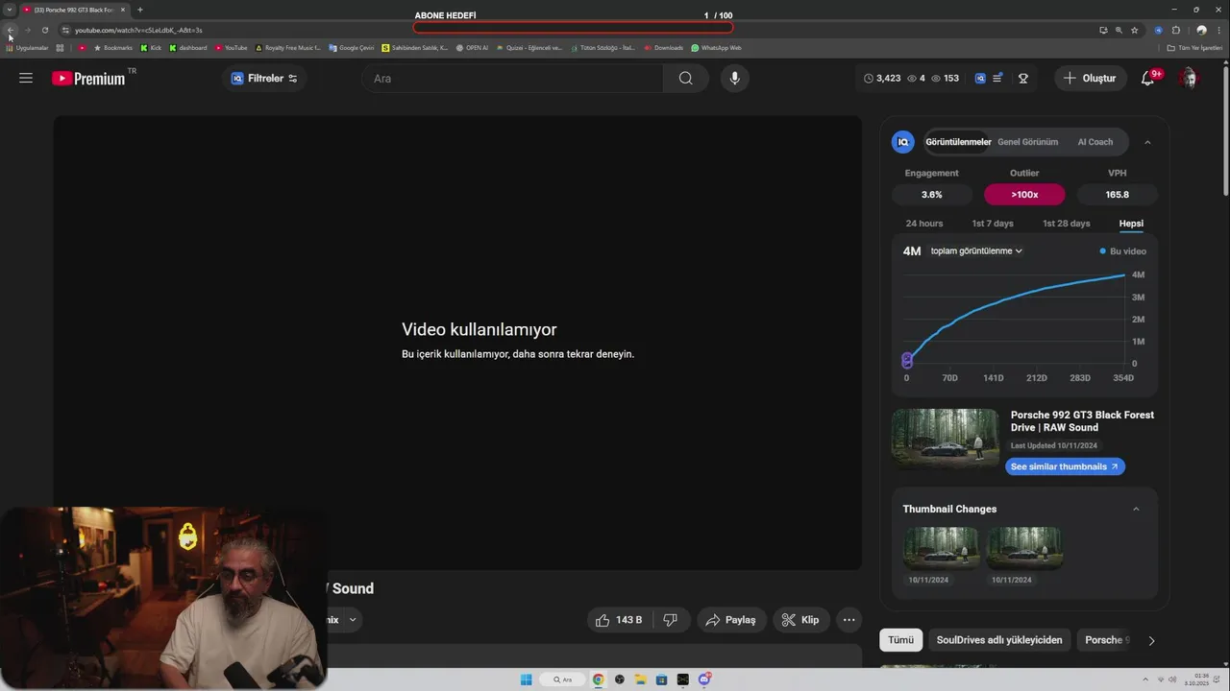Collapse the Thumbnail Changes section
This screenshot has height=691, width=1230.
pos(1136,509)
